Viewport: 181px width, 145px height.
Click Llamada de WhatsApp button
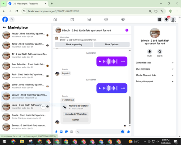coord(76,114)
